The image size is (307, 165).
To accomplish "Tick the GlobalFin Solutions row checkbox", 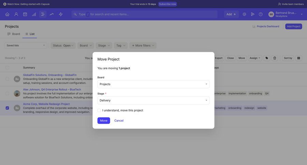I will (x=7, y=79).
